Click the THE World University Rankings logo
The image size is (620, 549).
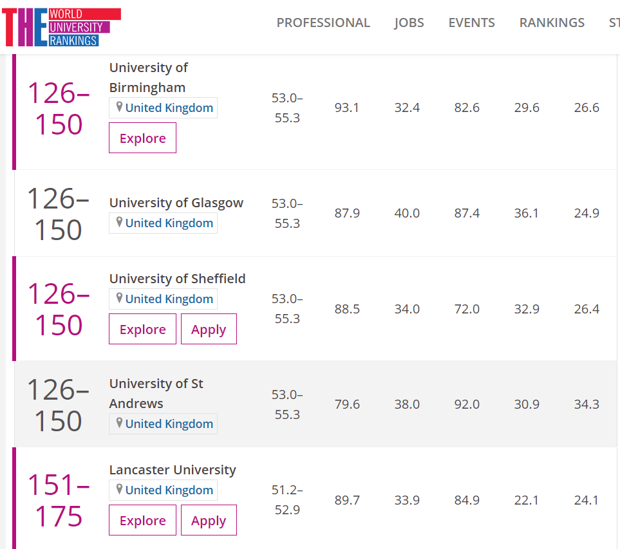[x=61, y=27]
